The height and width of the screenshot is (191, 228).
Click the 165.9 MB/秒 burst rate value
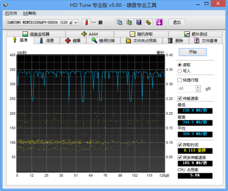tap(195, 163)
